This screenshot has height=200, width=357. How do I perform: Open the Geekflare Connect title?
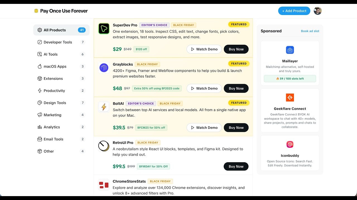pos(290,109)
